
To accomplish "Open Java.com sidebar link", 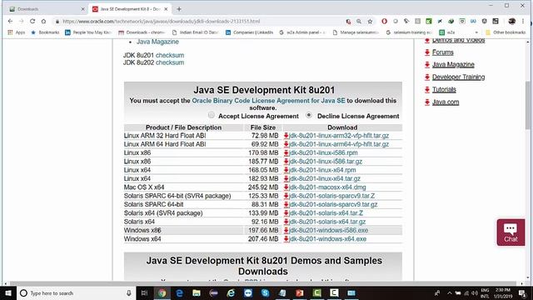I will [446, 102].
